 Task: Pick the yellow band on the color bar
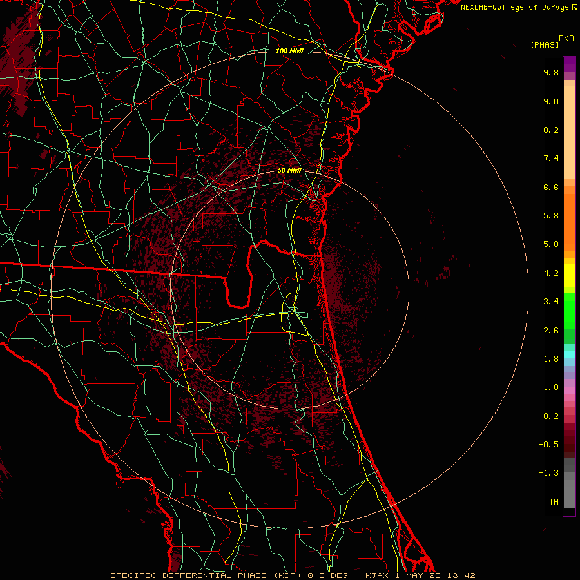pyautogui.click(x=569, y=276)
